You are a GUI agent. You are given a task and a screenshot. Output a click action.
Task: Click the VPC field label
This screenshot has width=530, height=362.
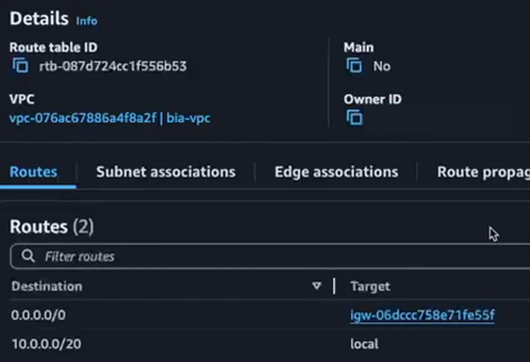[x=22, y=99]
